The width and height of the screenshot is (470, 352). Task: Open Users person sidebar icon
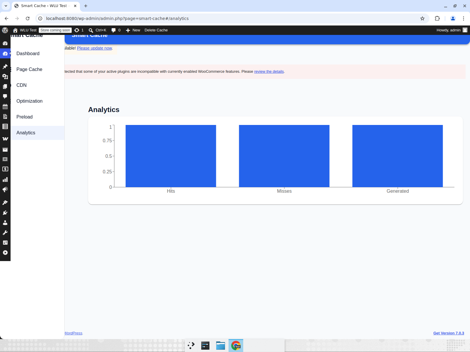click(5, 223)
